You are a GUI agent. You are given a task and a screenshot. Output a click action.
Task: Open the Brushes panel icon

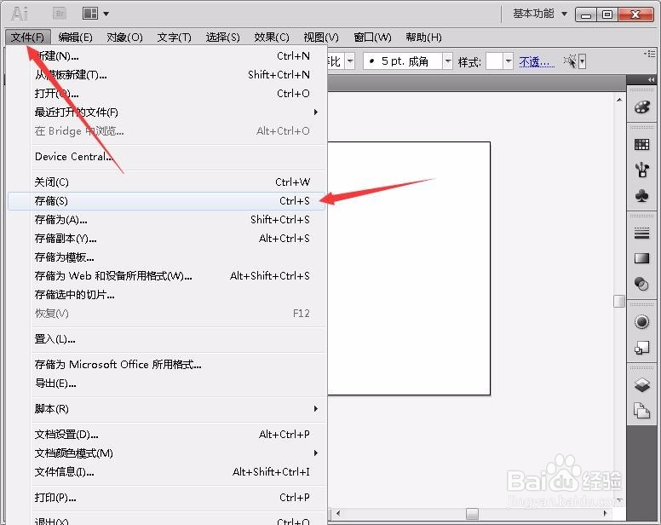[x=641, y=170]
